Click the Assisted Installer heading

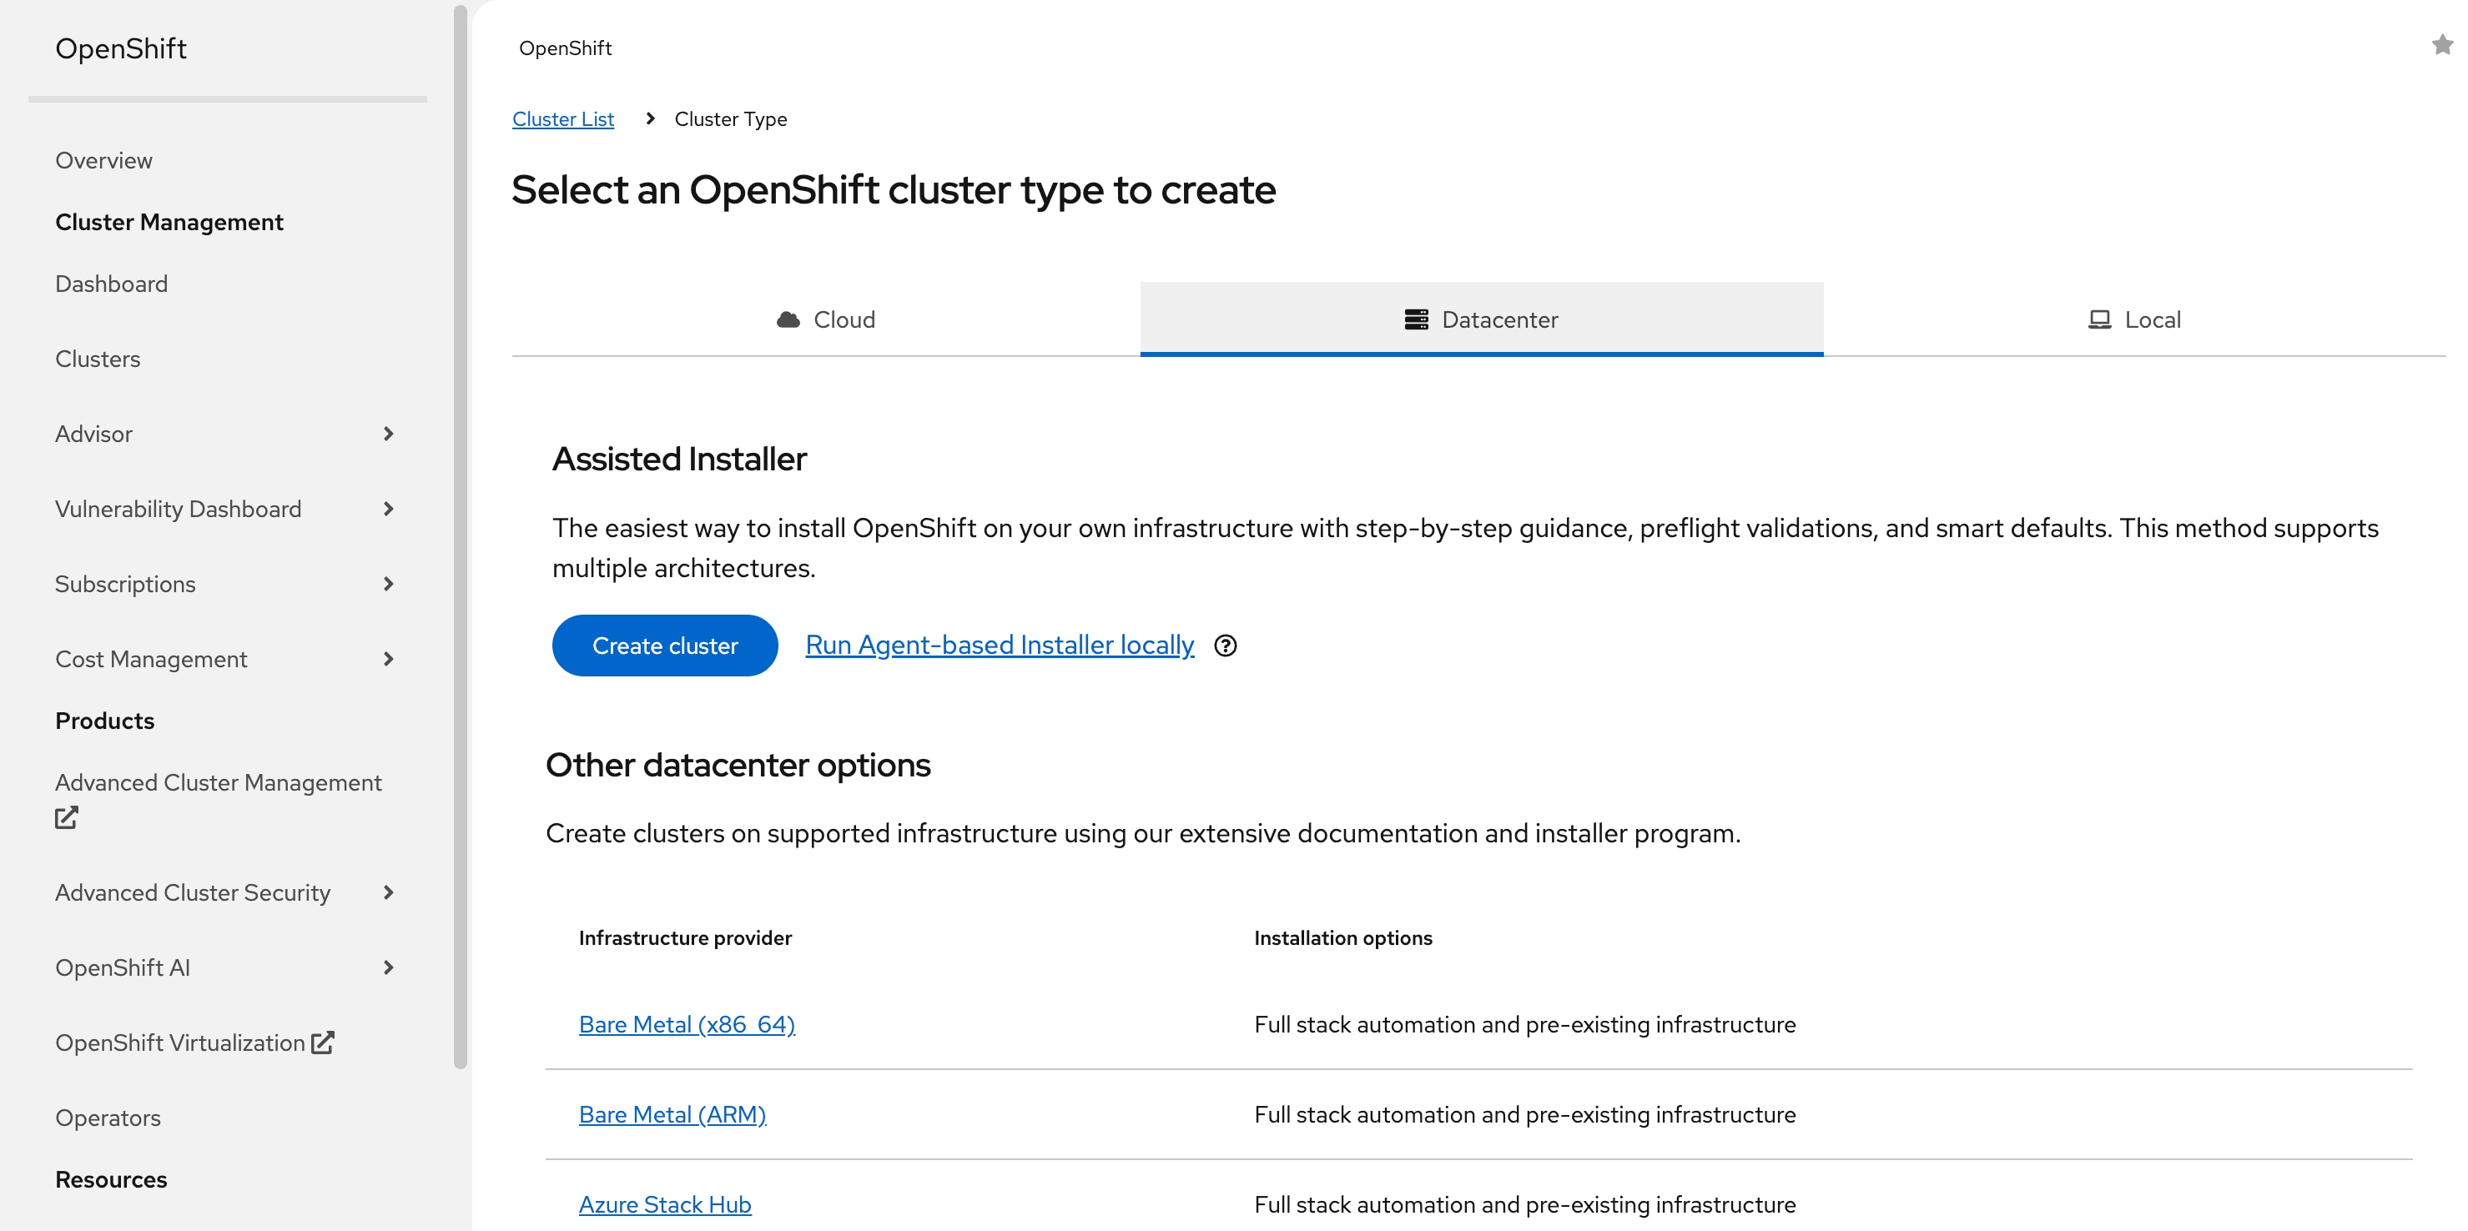click(679, 459)
